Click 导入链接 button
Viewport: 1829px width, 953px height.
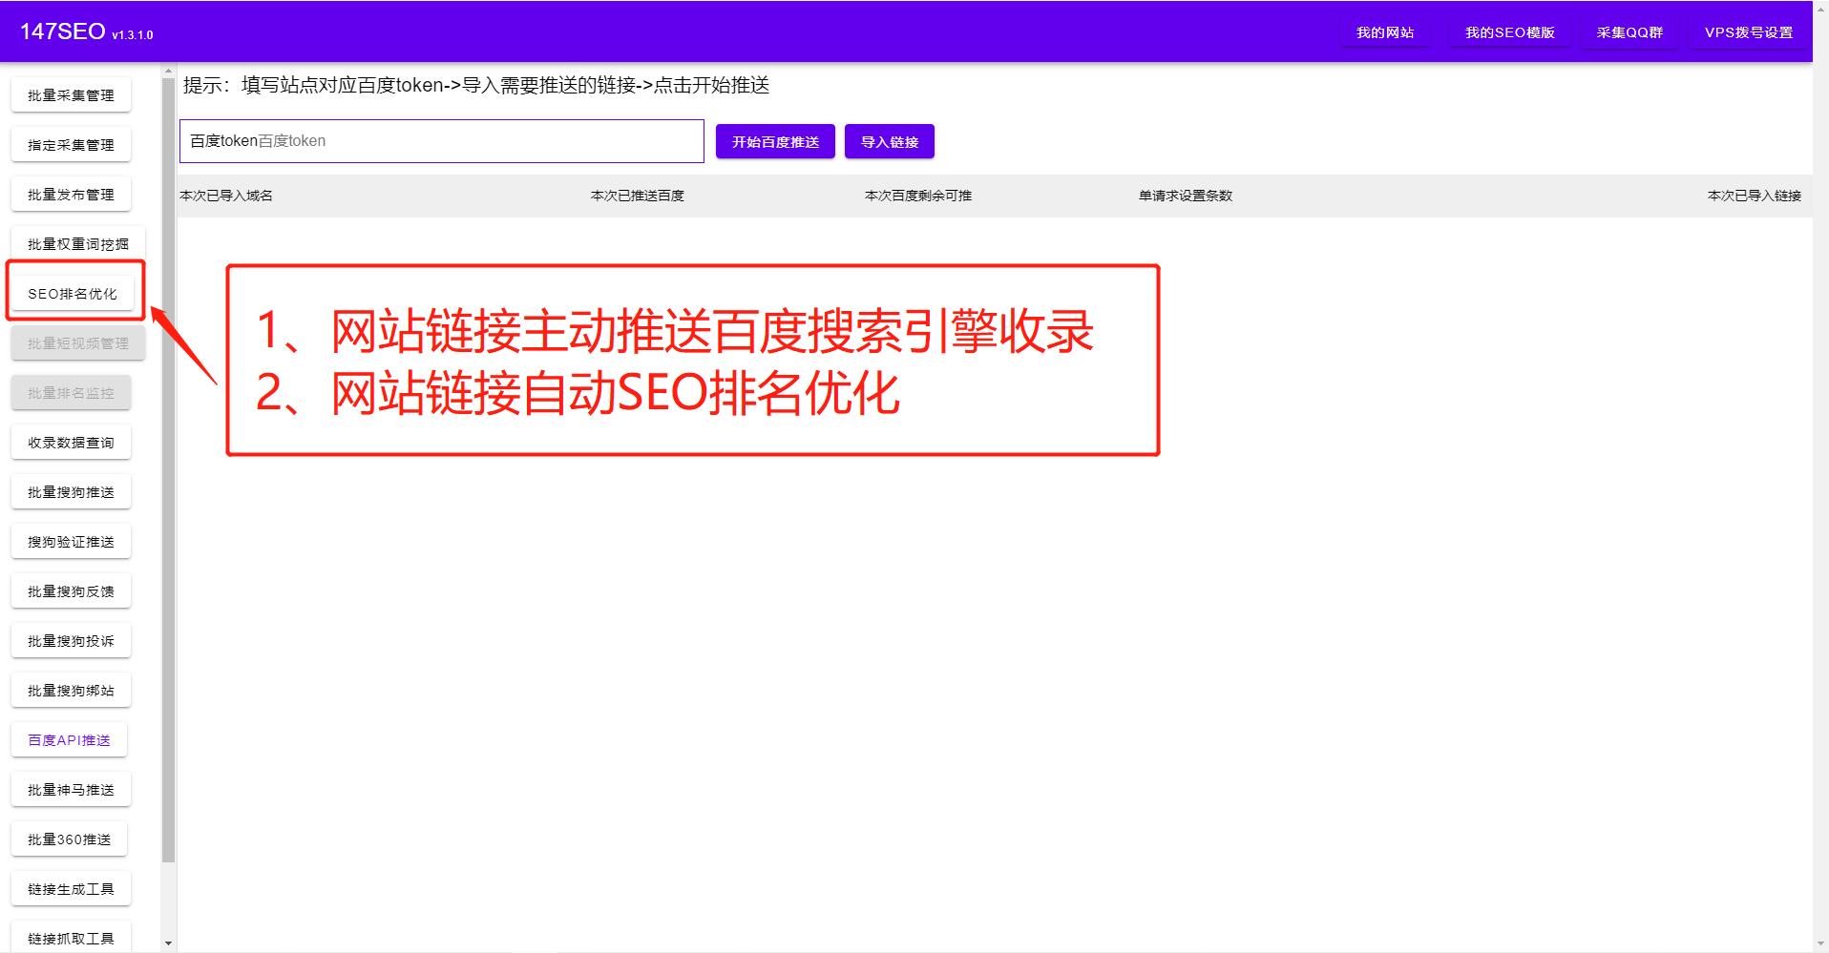[889, 140]
